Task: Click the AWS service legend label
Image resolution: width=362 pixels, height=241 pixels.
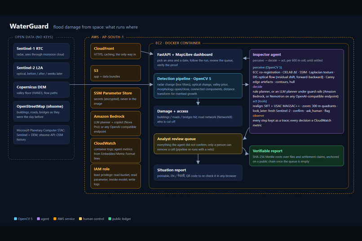Action: 66,219
